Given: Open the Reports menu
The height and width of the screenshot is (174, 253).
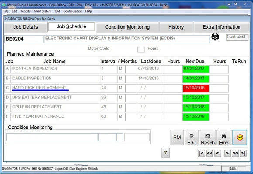Looking at the screenshot, I should [25, 11].
